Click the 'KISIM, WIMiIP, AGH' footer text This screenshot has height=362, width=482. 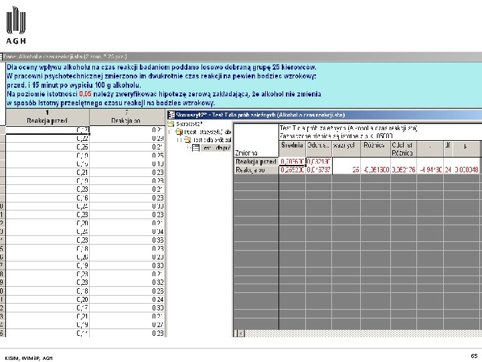(29, 358)
